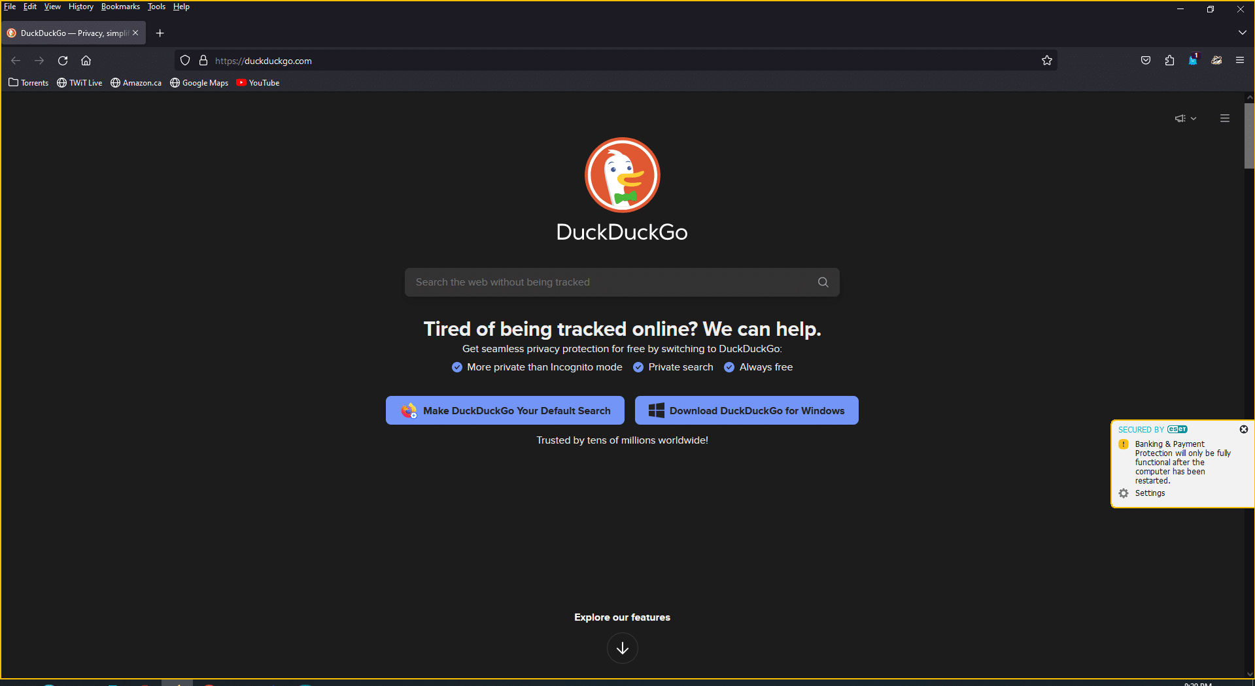Open the History menu
The width and height of the screenshot is (1255, 686).
81,7
